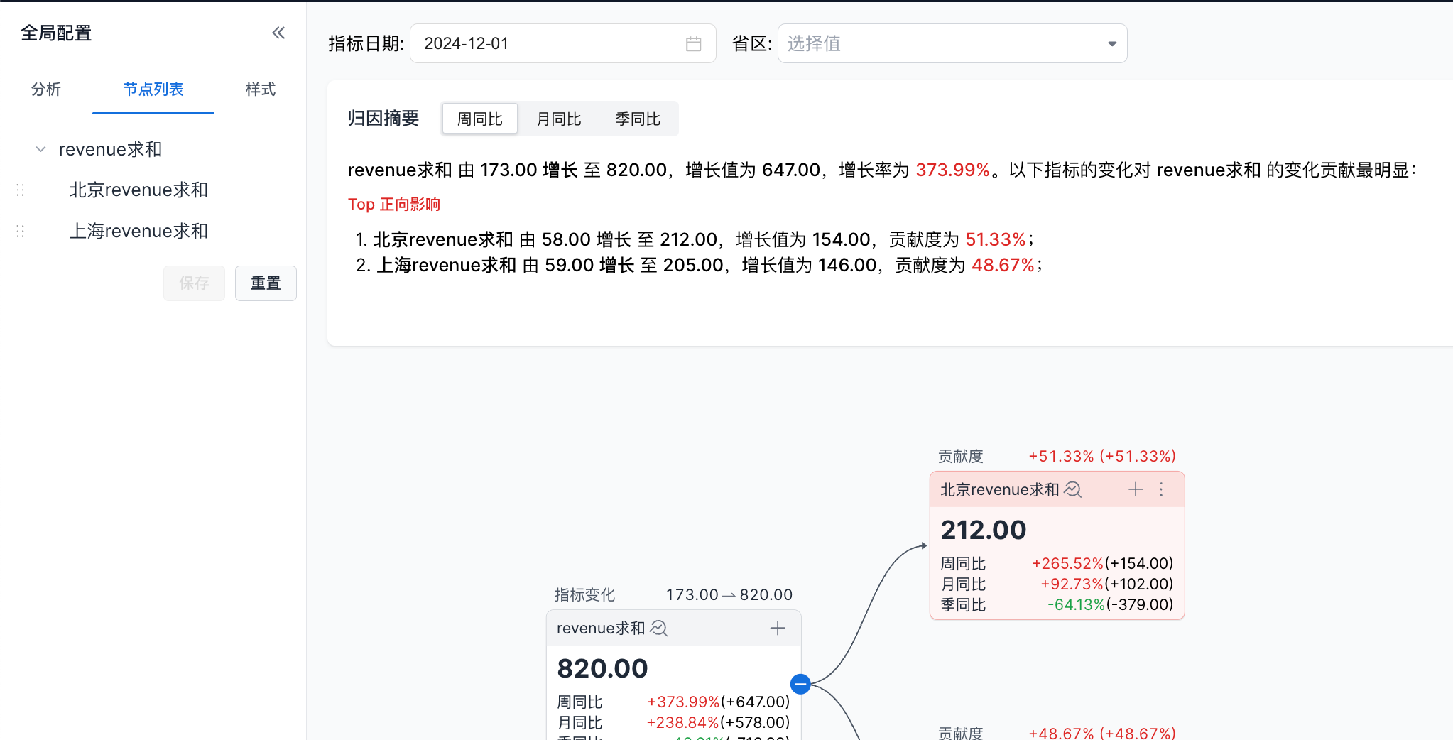The height and width of the screenshot is (740, 1453).
Task: Switch summary to 月同比
Action: pos(558,119)
